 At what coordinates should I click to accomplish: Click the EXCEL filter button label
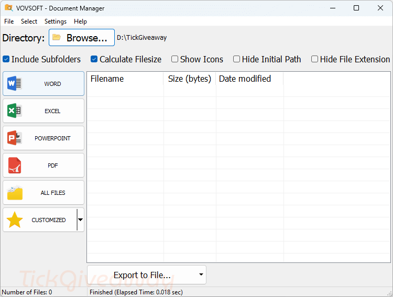click(52, 111)
